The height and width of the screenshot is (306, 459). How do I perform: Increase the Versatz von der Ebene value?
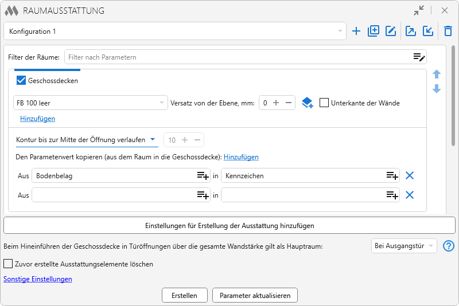(276, 103)
